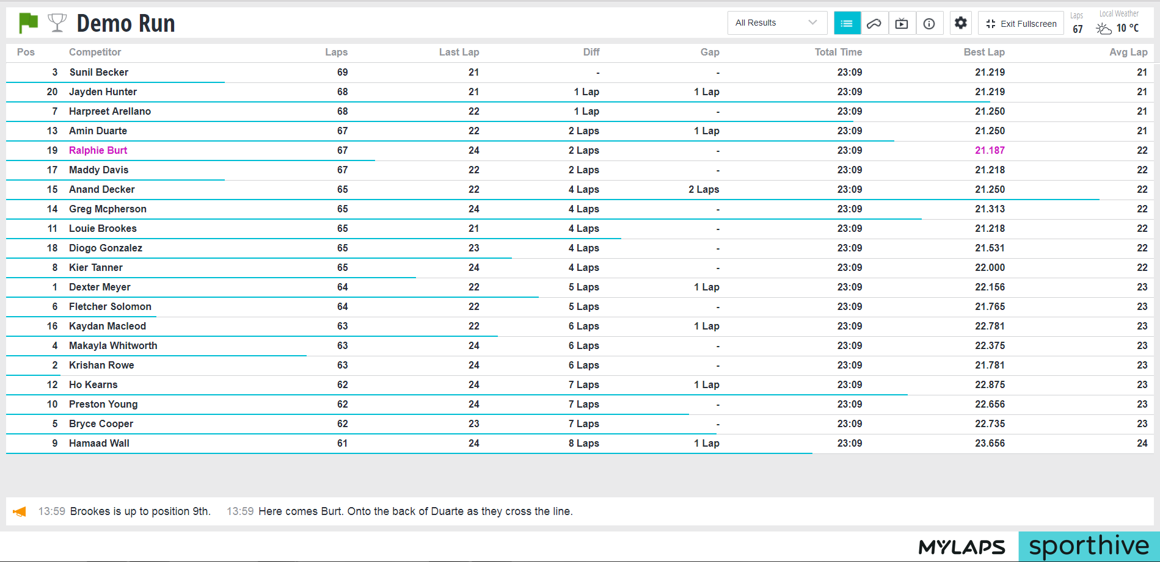
Task: Click the trophy icon beside Demo Run
Action: [x=57, y=23]
